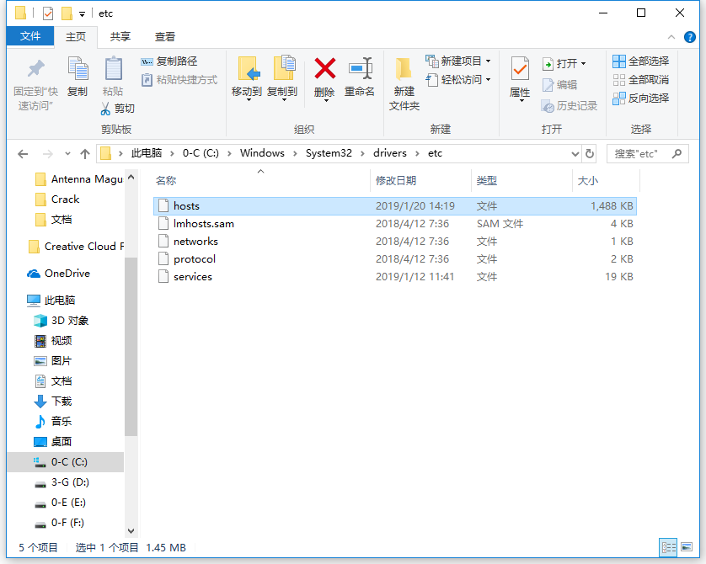Sort by 大小 (Size) column header
706x564 pixels.
(x=606, y=180)
